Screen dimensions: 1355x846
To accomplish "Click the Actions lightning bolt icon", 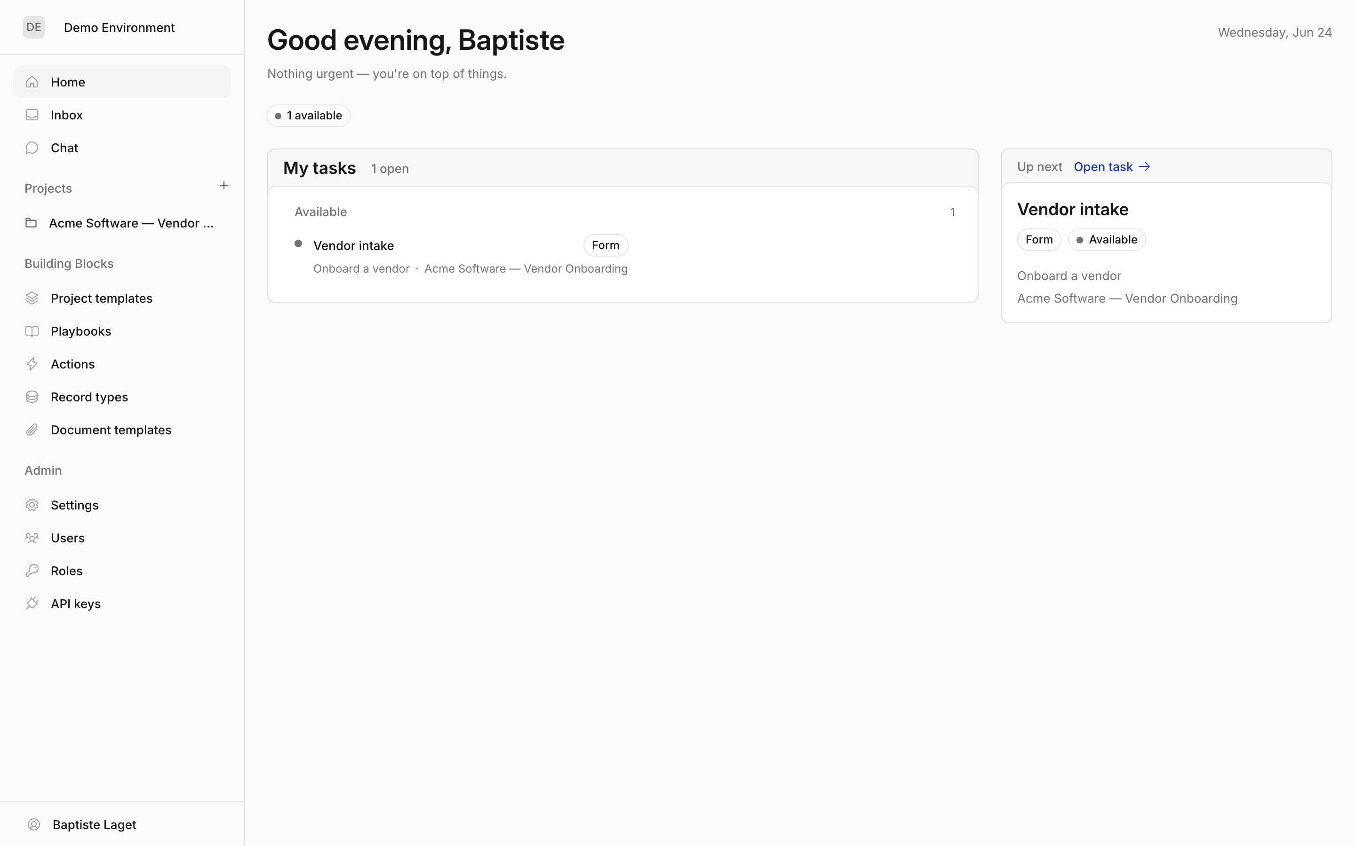I will [32, 364].
